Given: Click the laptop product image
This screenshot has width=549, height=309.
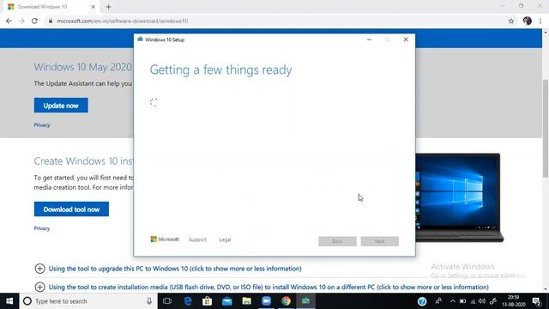Looking at the screenshot, I should pyautogui.click(x=459, y=197).
